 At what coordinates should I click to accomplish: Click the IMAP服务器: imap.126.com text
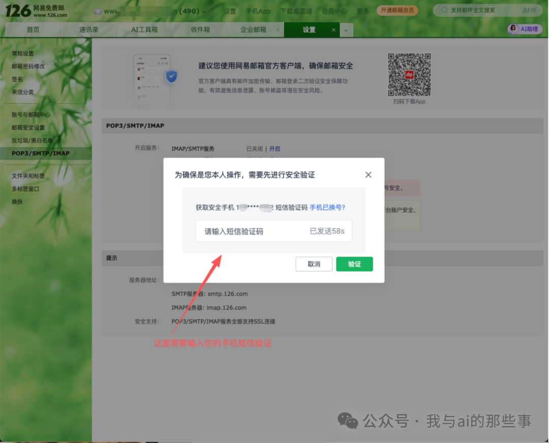coord(209,307)
